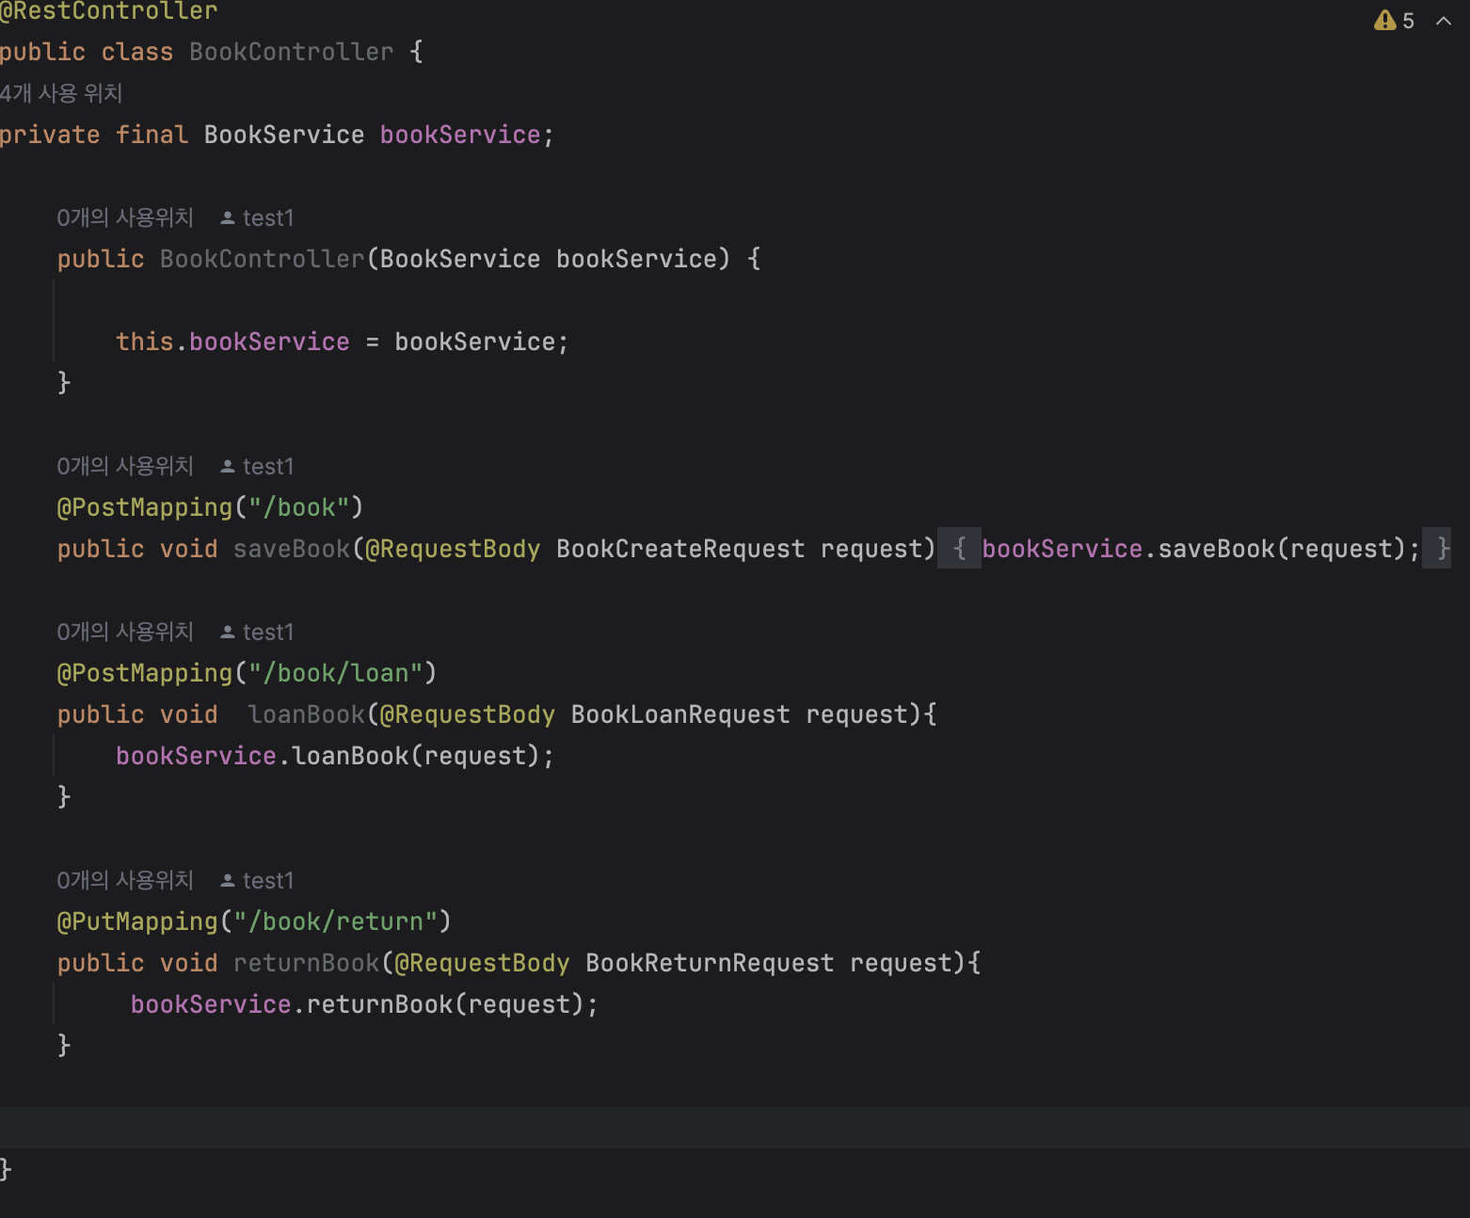The width and height of the screenshot is (1470, 1218).
Task: Click 'test1' author hint above loanBook
Action: pyautogui.click(x=268, y=633)
